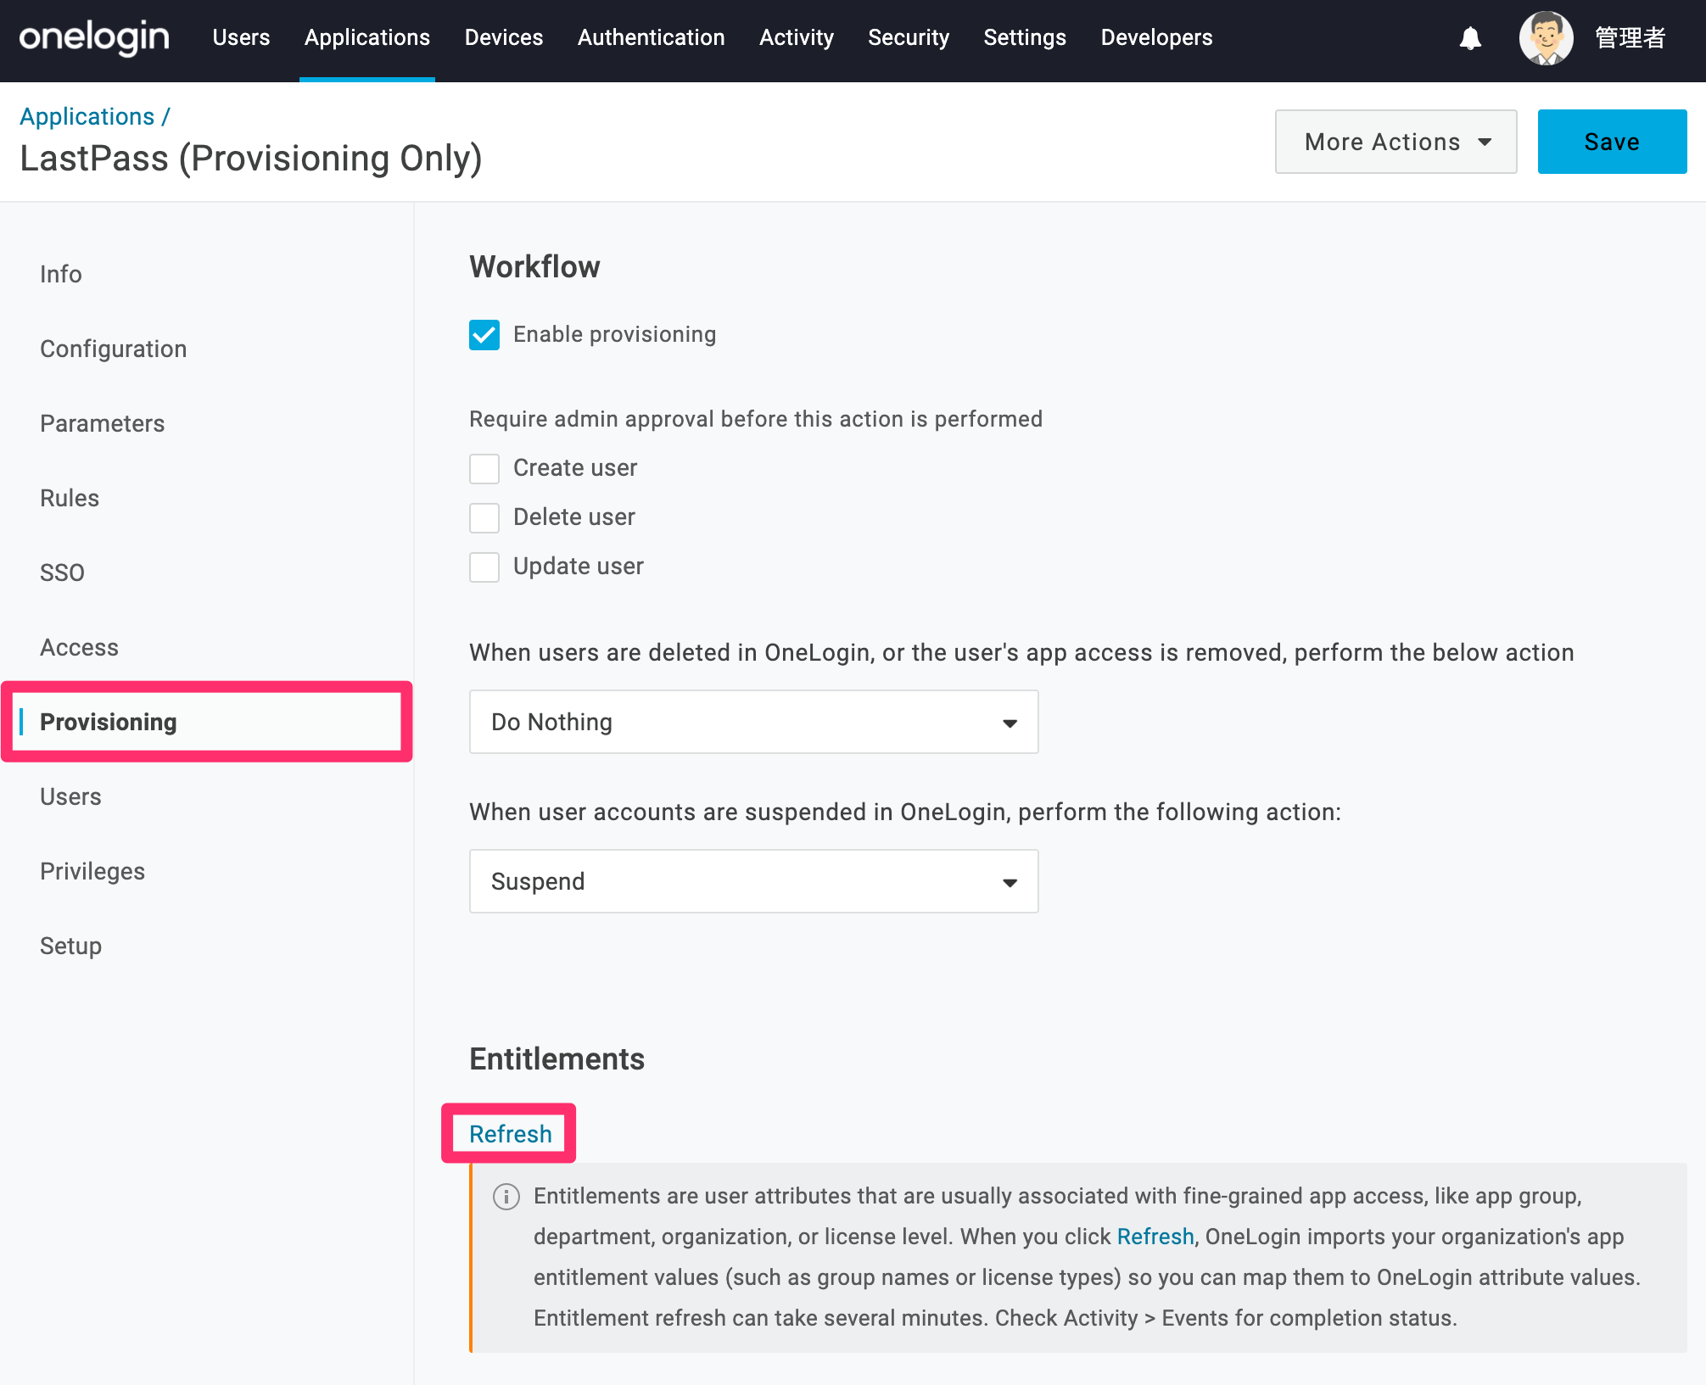
Task: Click the info icon in the Entitlements note
Action: coord(506,1197)
